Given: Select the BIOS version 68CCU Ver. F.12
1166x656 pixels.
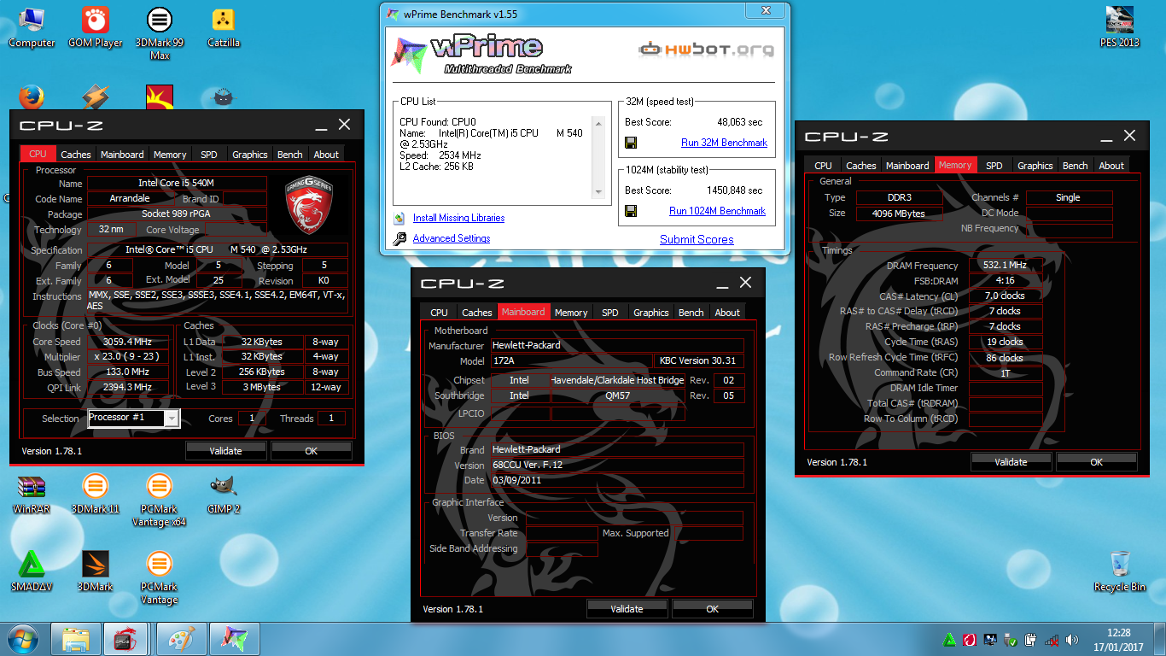Looking at the screenshot, I should [x=617, y=466].
